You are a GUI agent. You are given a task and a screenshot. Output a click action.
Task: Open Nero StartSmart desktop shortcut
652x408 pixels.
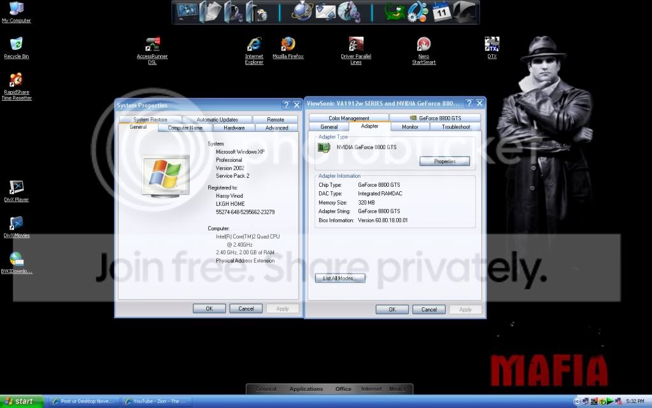pyautogui.click(x=423, y=50)
